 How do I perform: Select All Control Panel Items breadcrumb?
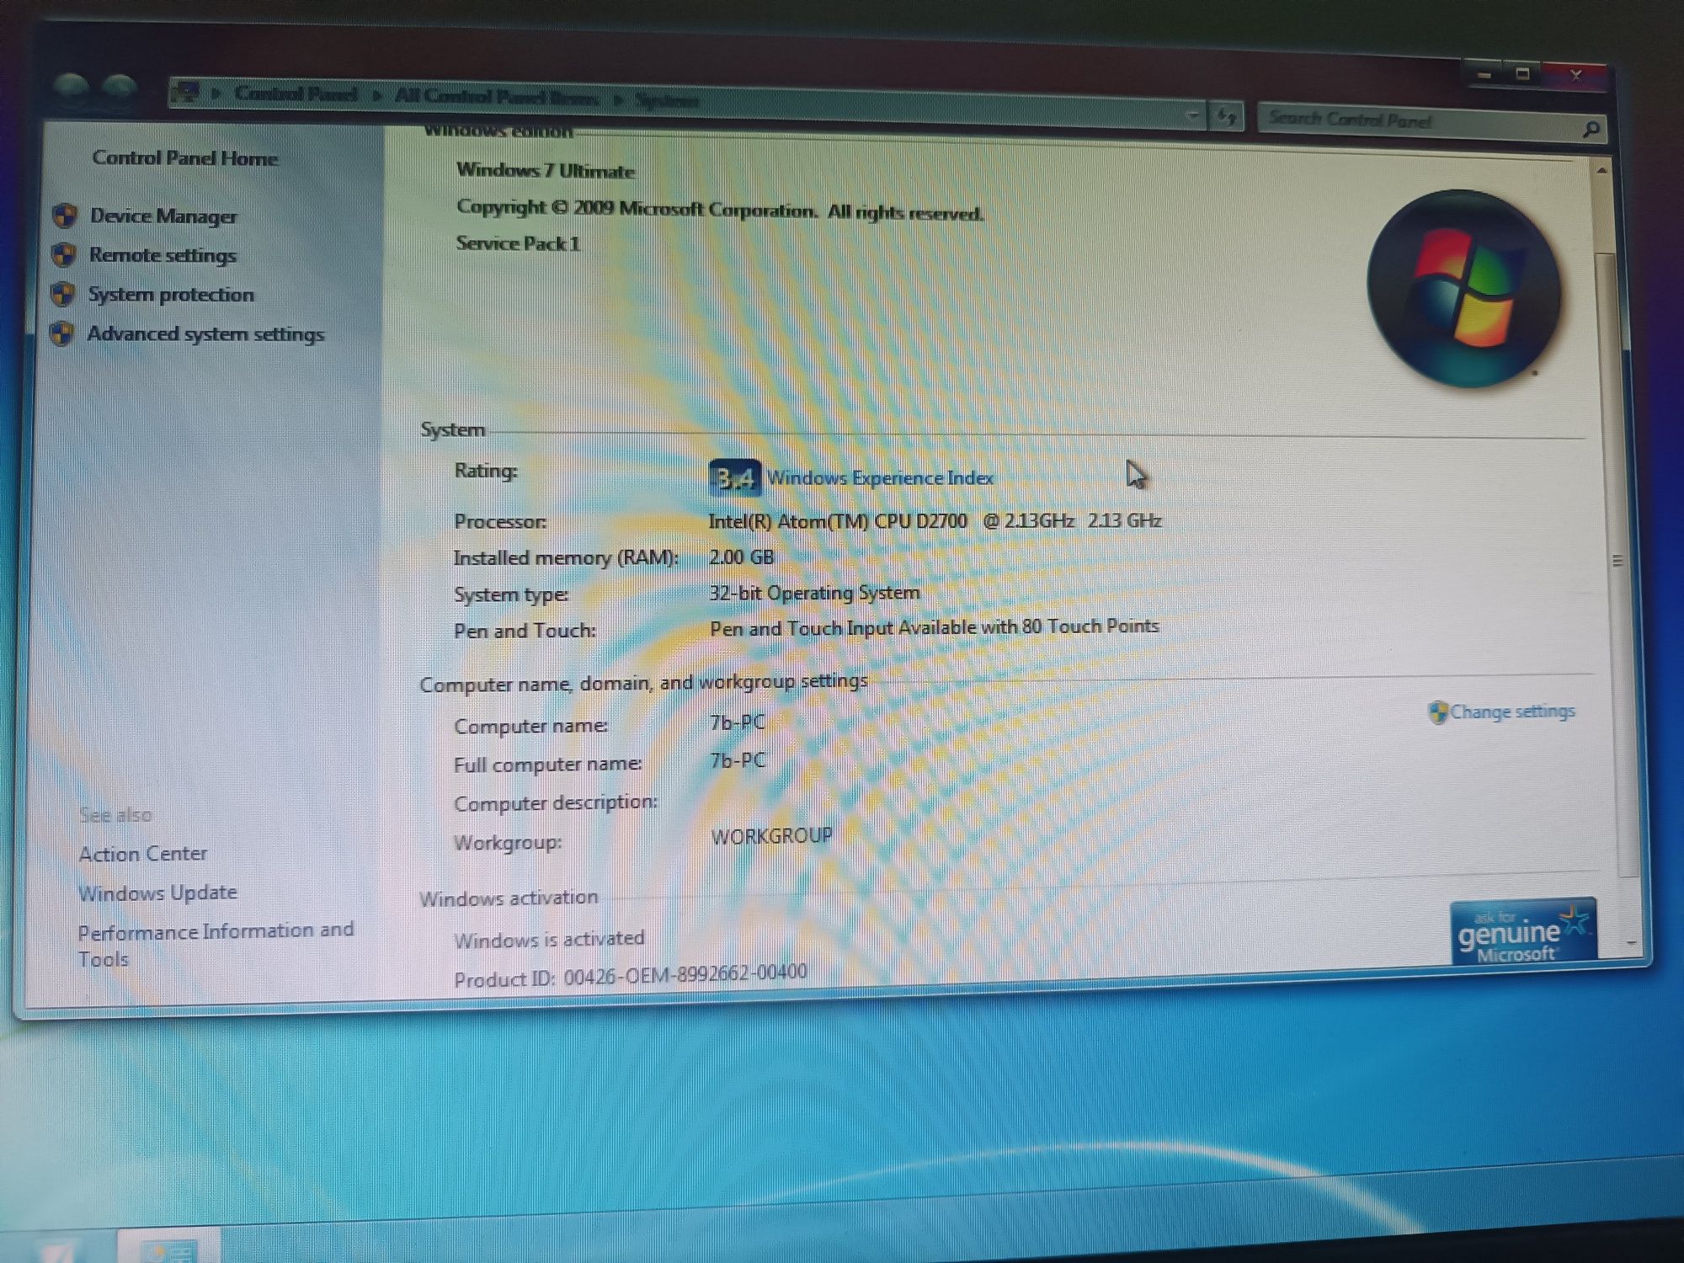tap(497, 97)
